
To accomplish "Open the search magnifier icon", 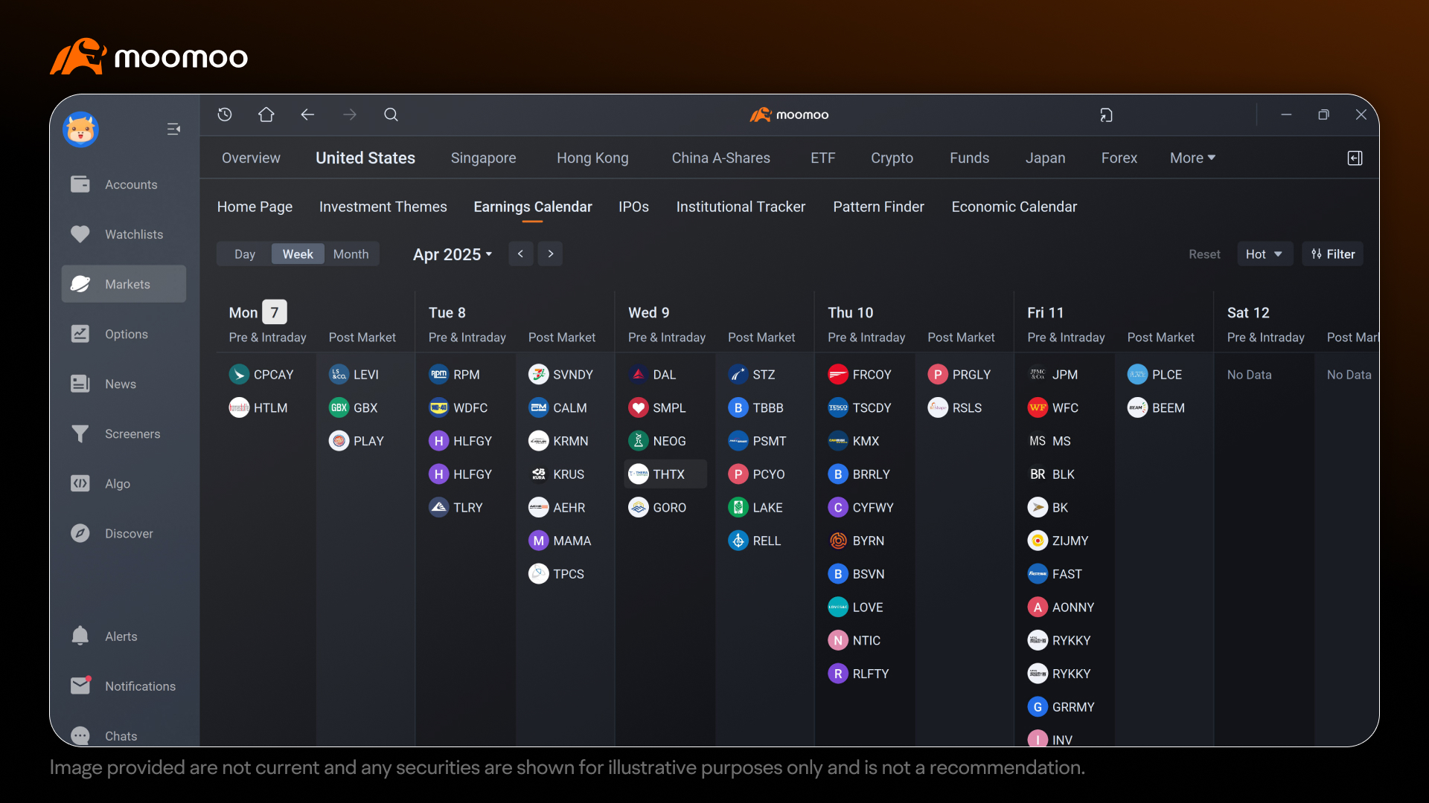I will click(391, 115).
